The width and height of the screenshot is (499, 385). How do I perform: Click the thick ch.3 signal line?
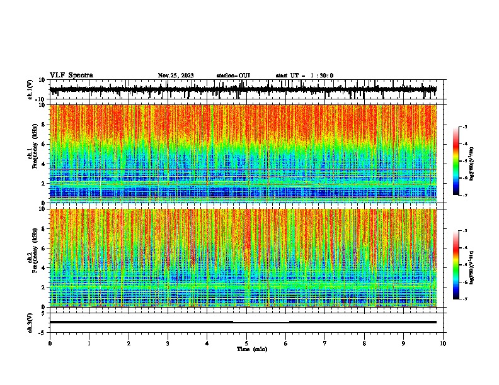tap(141, 322)
